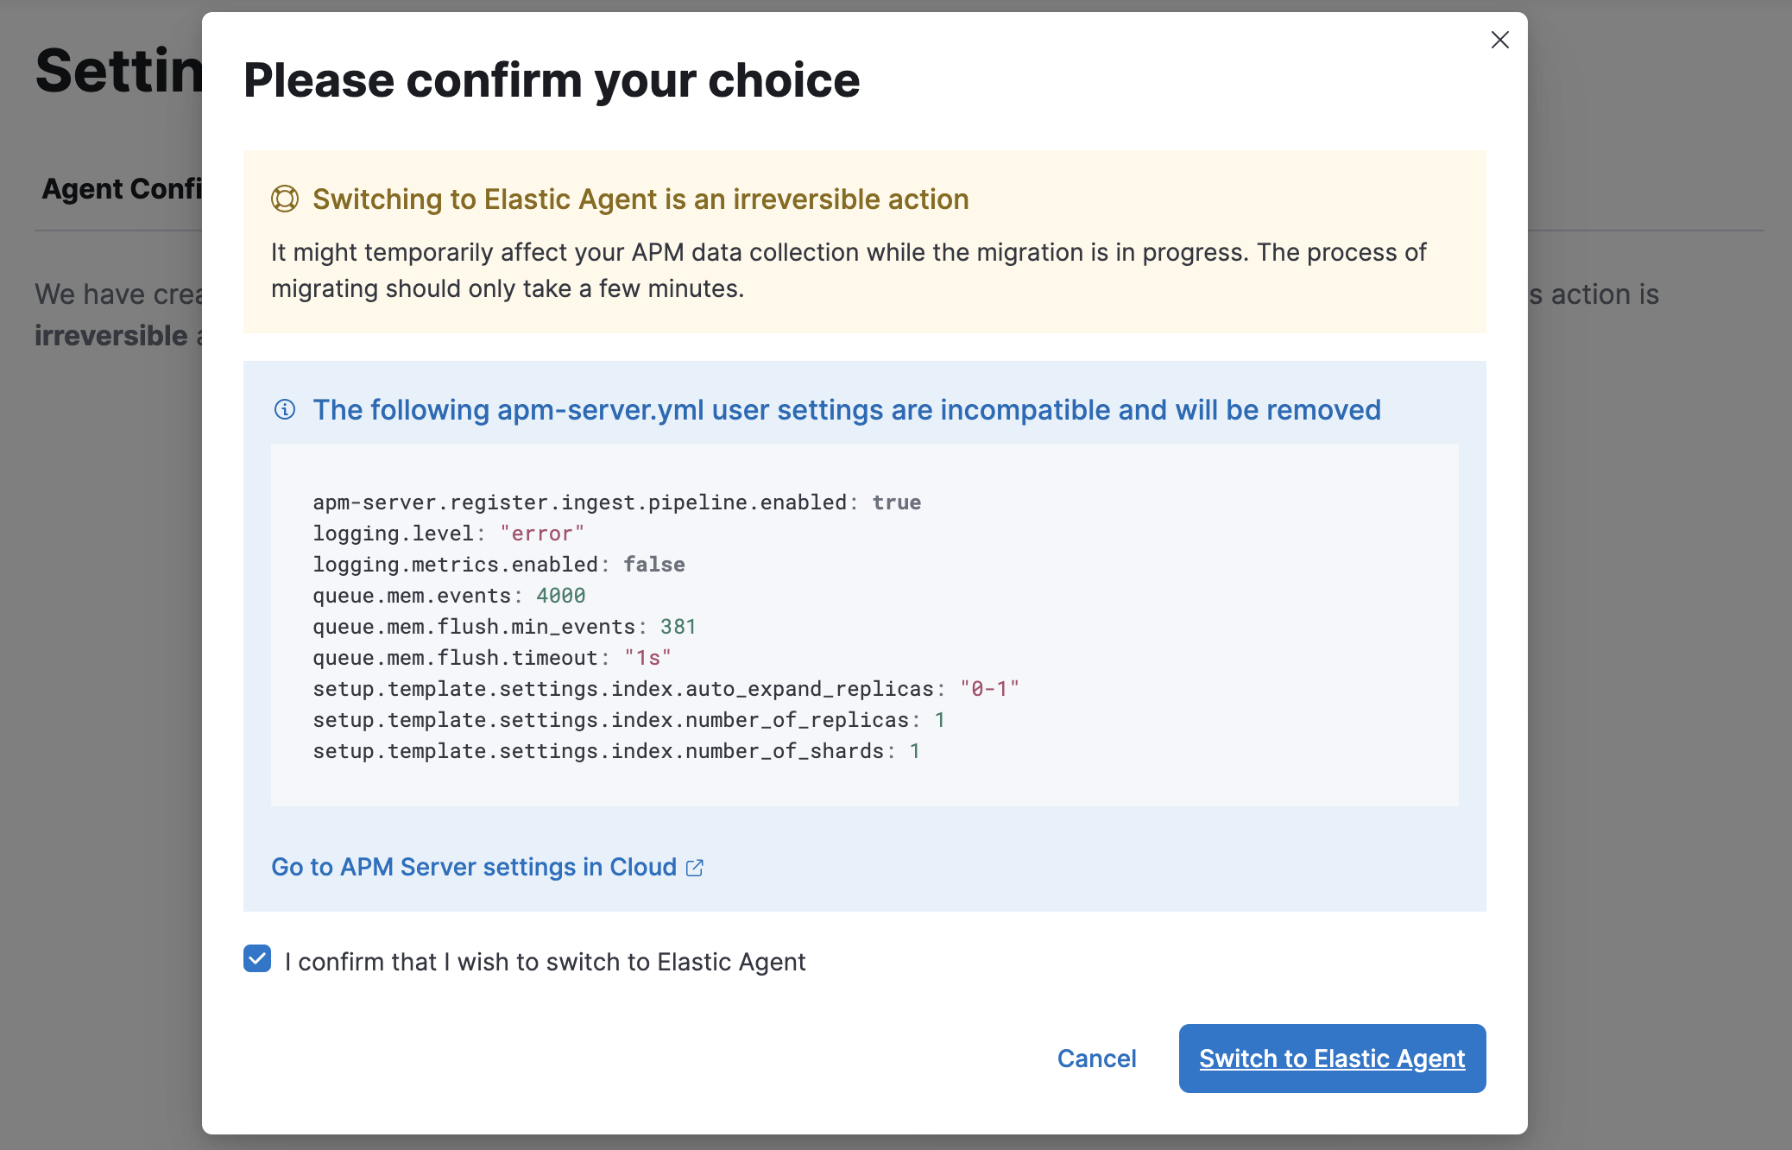Click the warning/caution icon in yellow banner

click(x=283, y=199)
